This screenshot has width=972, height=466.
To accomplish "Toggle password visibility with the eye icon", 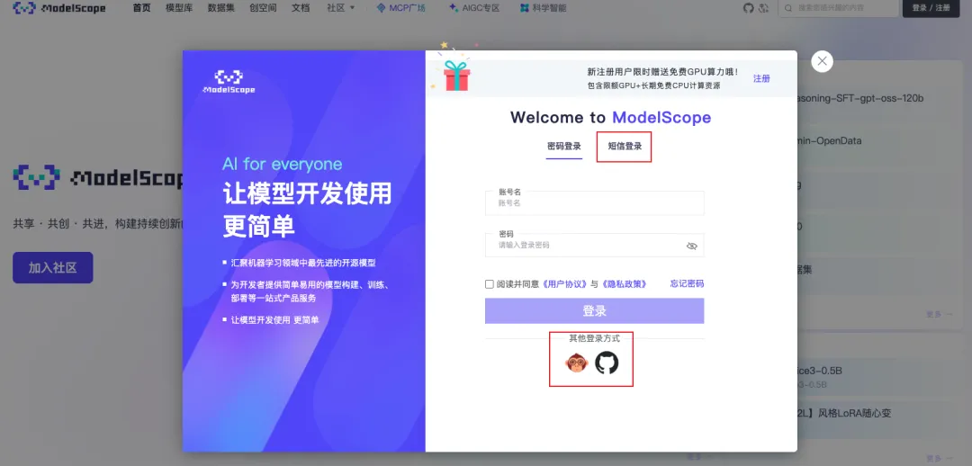I will (692, 246).
